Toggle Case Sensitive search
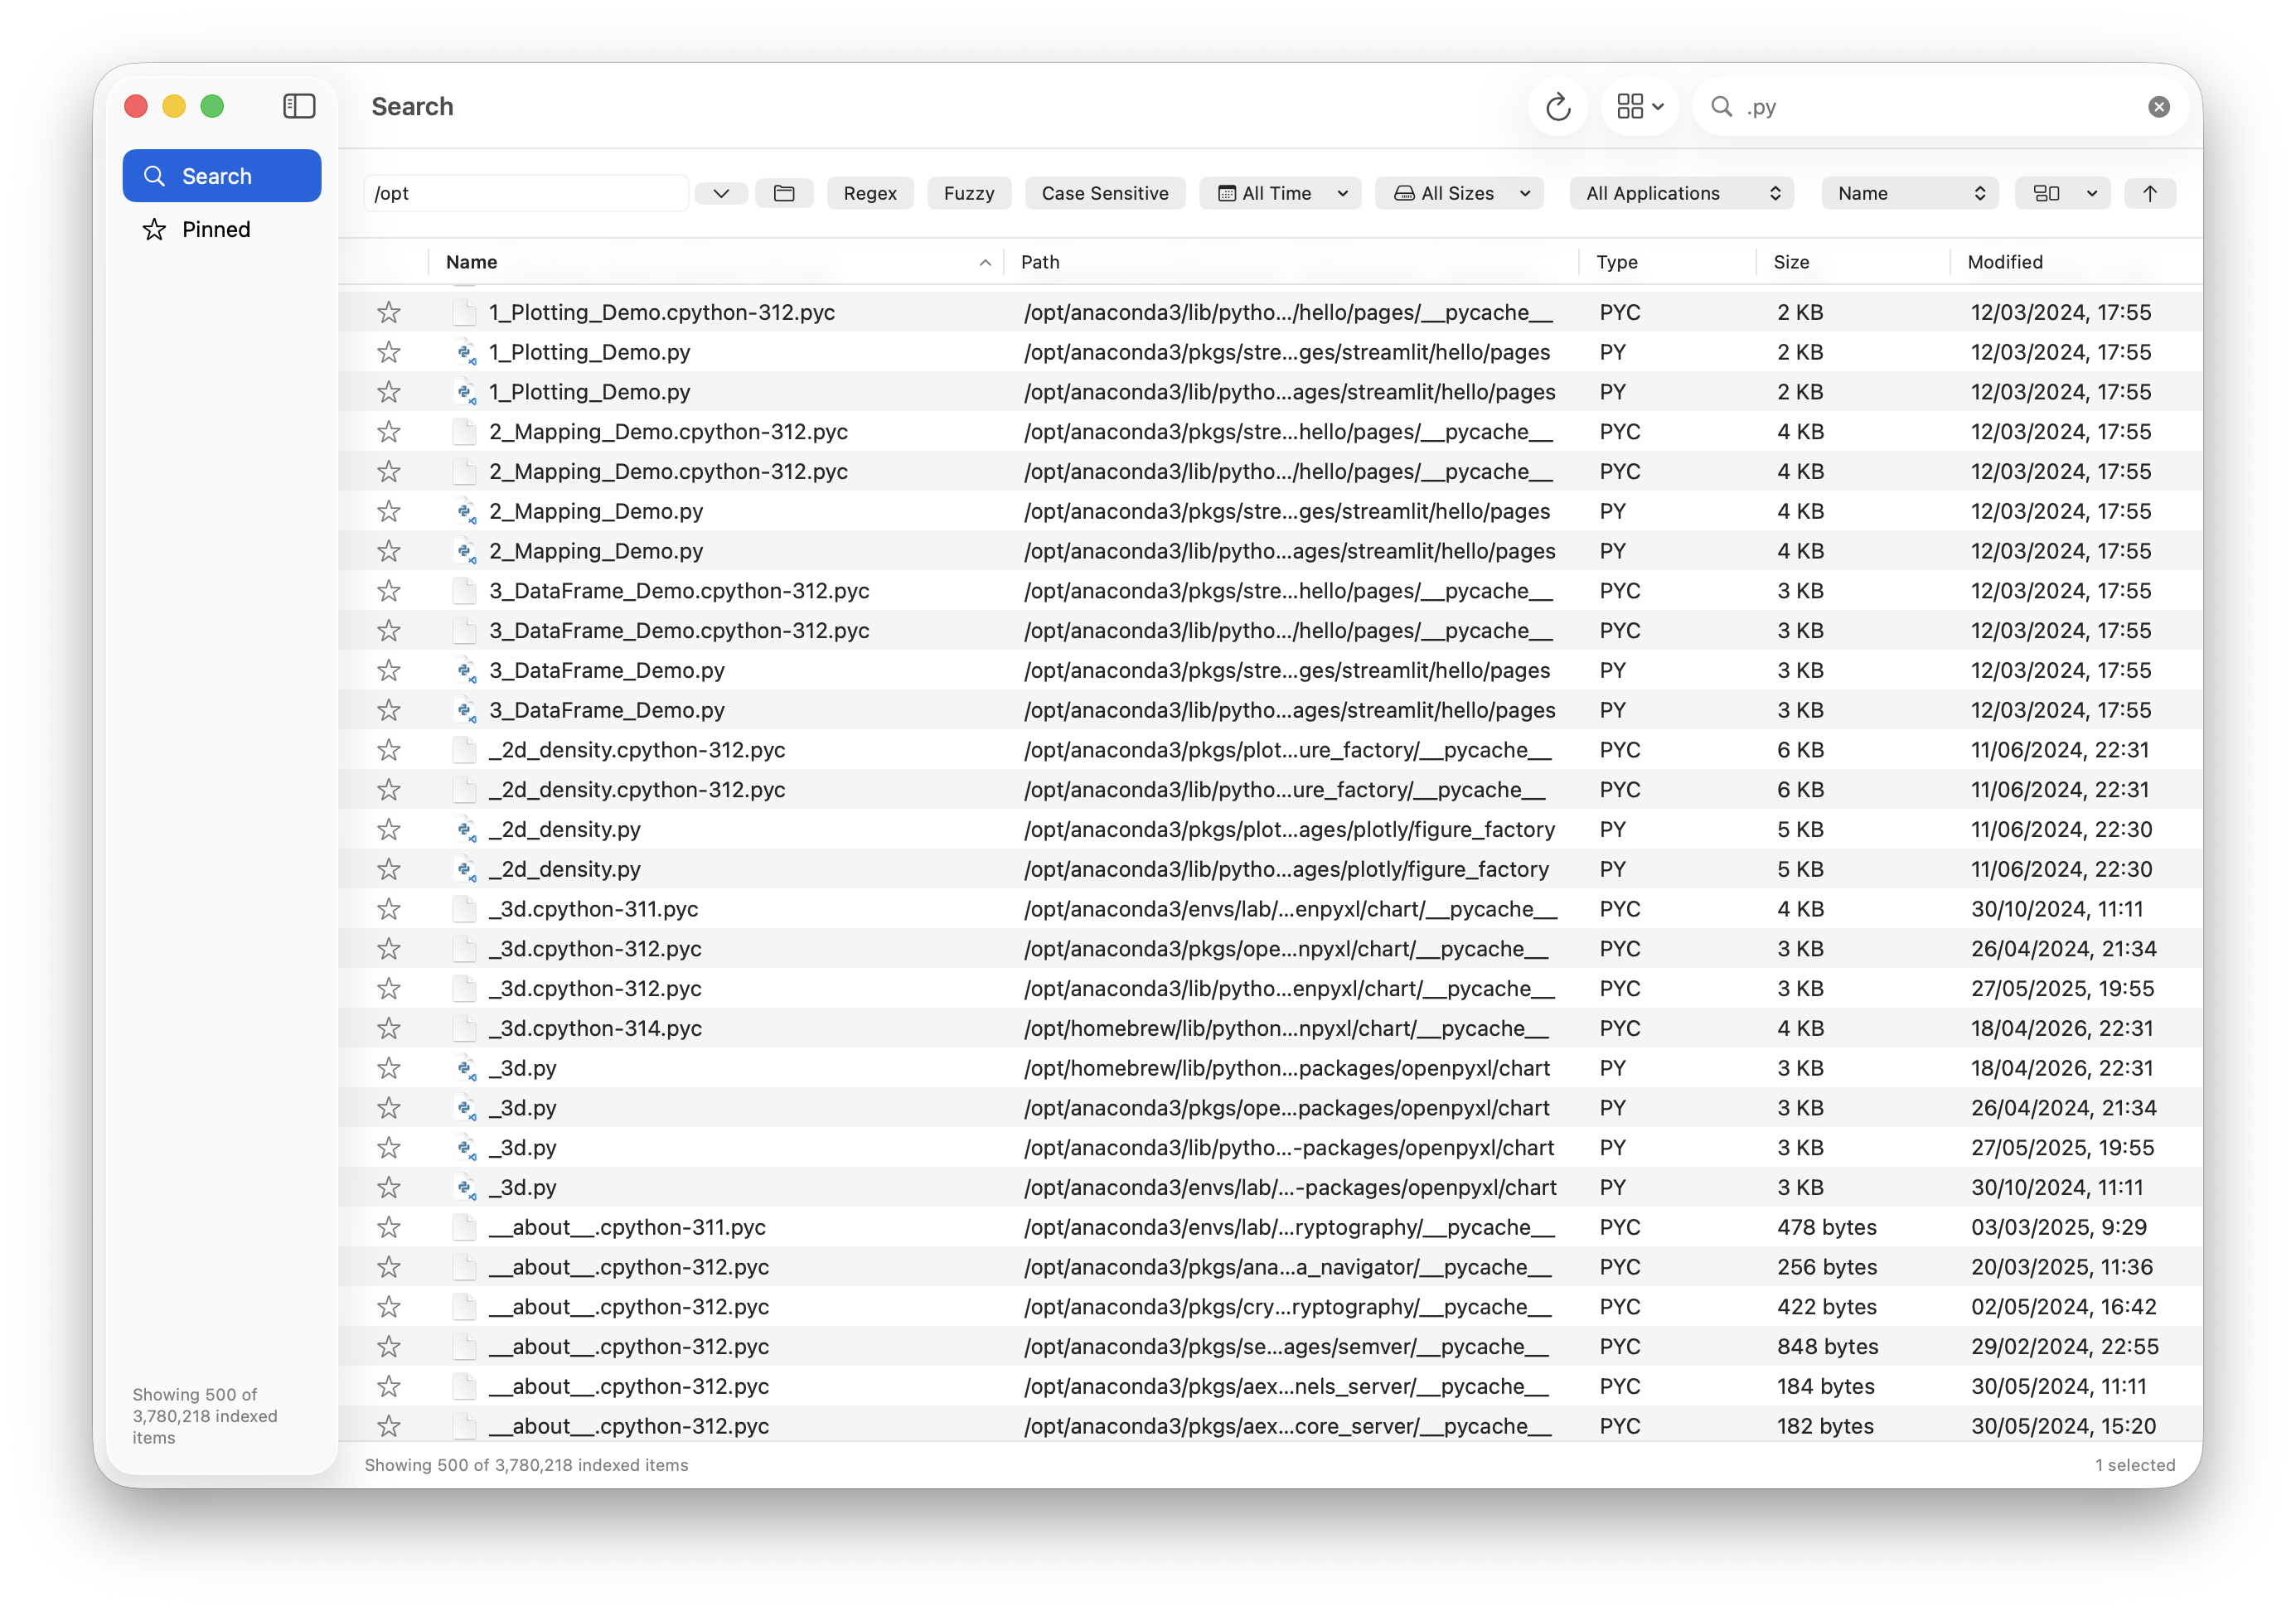This screenshot has height=1611, width=2296. tap(1104, 193)
